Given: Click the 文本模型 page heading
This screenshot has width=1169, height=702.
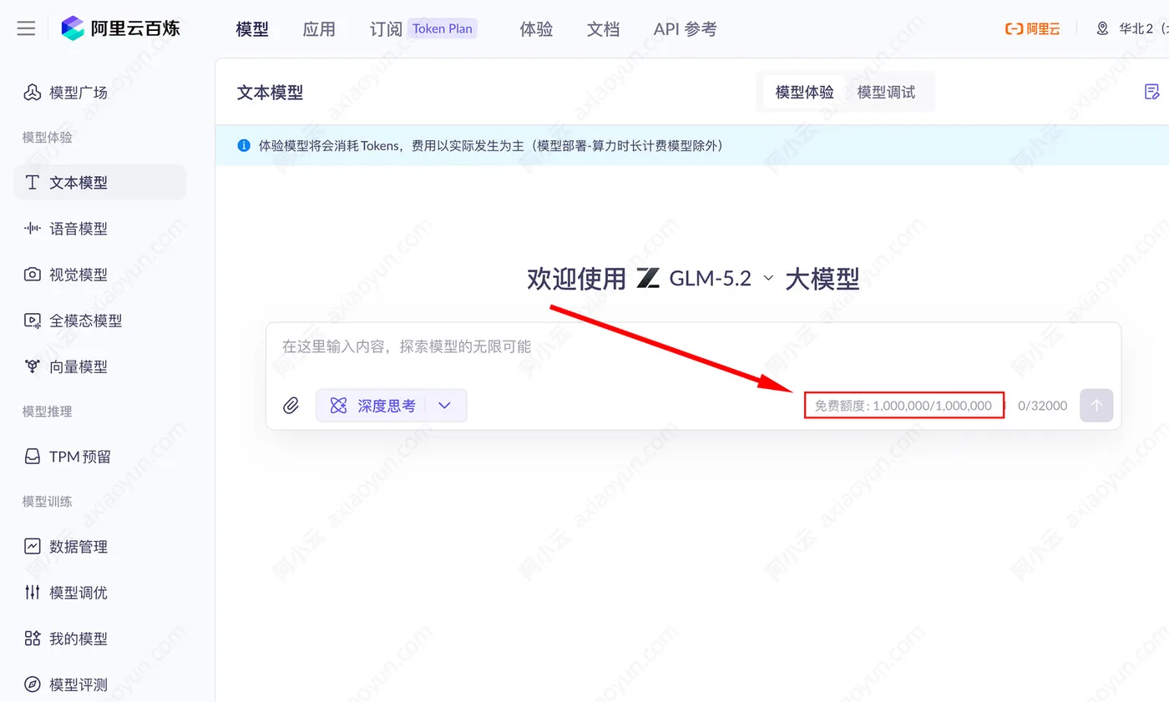Looking at the screenshot, I should point(270,93).
